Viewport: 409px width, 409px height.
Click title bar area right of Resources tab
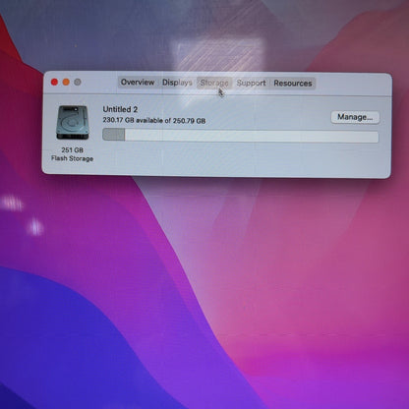[x=352, y=84]
